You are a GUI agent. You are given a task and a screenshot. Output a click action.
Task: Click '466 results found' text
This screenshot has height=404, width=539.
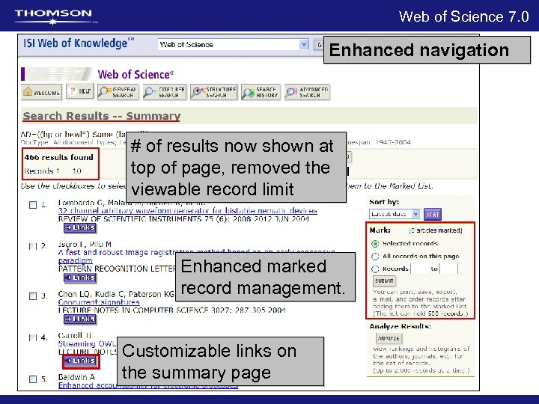(59, 157)
